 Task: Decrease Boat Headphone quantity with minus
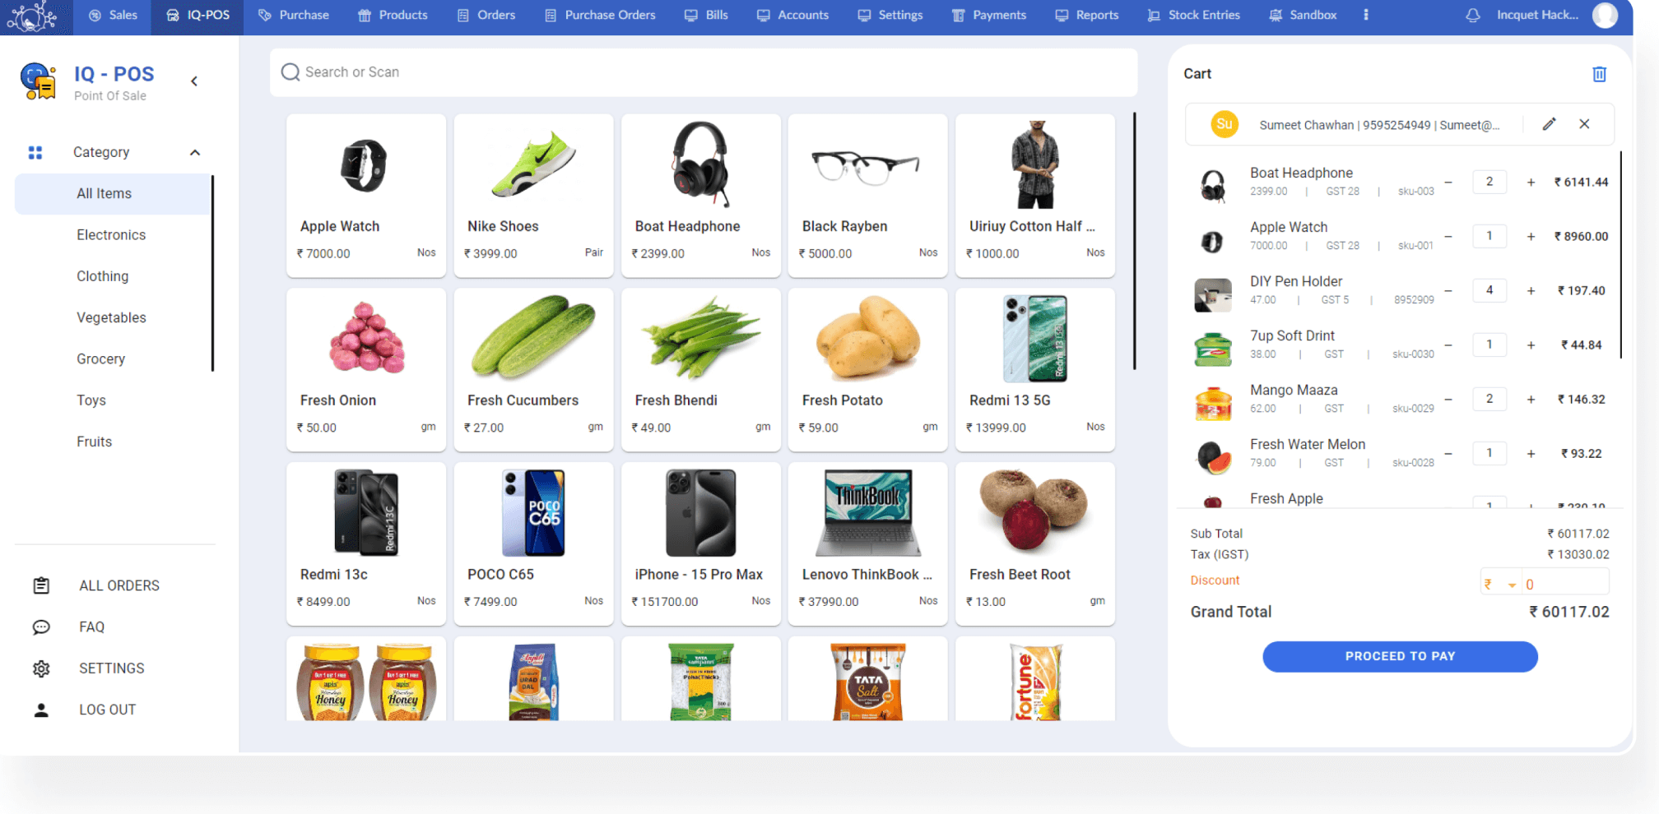1448,183
